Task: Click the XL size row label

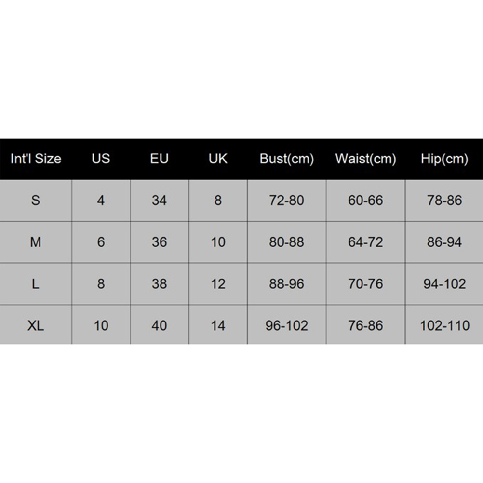Action: [36, 325]
